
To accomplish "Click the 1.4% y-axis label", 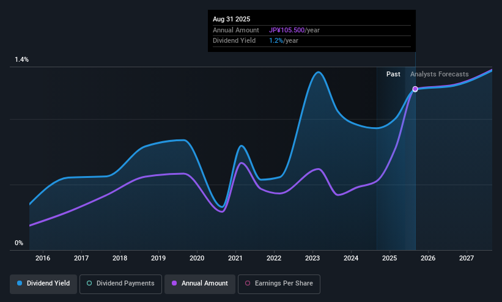I will (x=22, y=59).
